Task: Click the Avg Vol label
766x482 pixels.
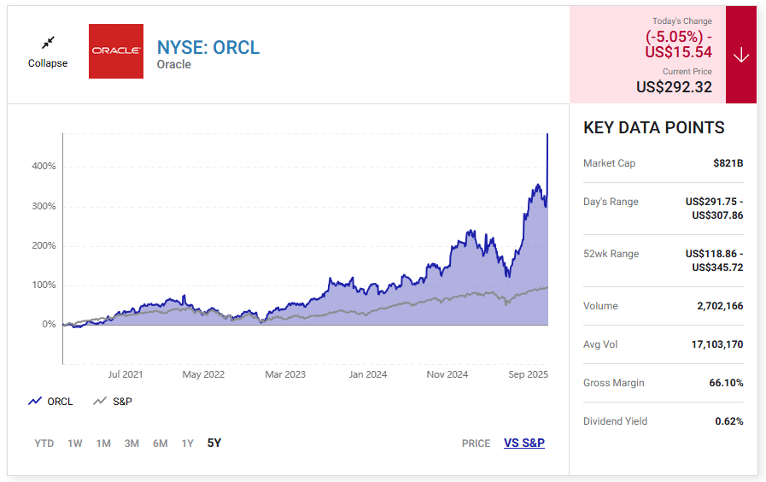Action: [600, 344]
